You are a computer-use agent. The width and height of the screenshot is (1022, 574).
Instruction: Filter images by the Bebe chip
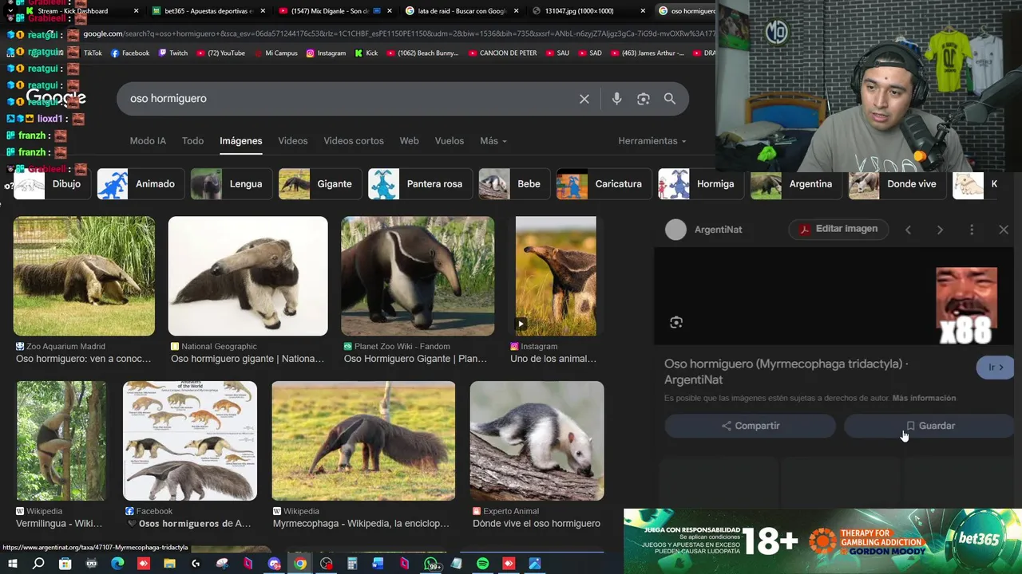[513, 184]
